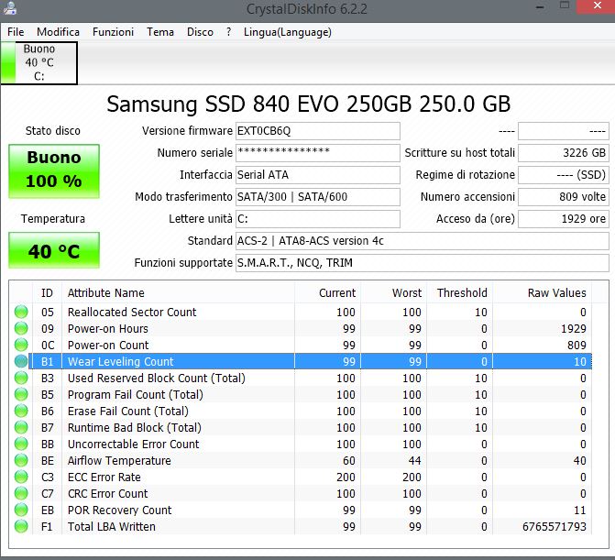Click the CrystalDiskInfo app icon in title bar
The height and width of the screenshot is (560, 615).
(x=10, y=8)
